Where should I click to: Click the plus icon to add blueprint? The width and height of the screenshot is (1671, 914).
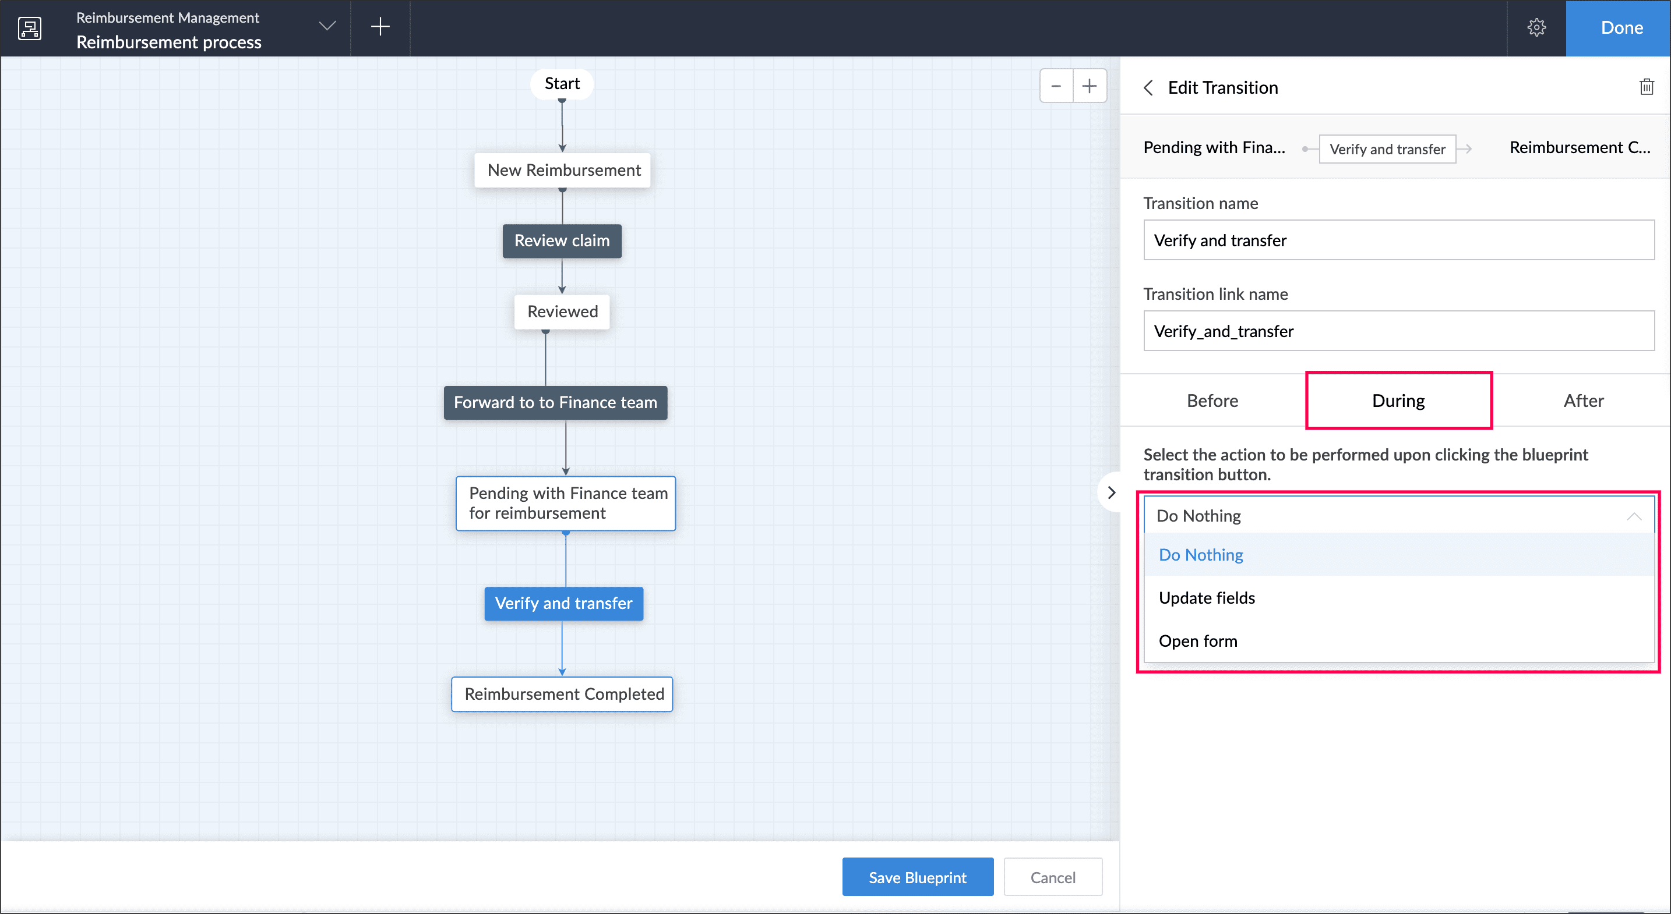coord(380,27)
